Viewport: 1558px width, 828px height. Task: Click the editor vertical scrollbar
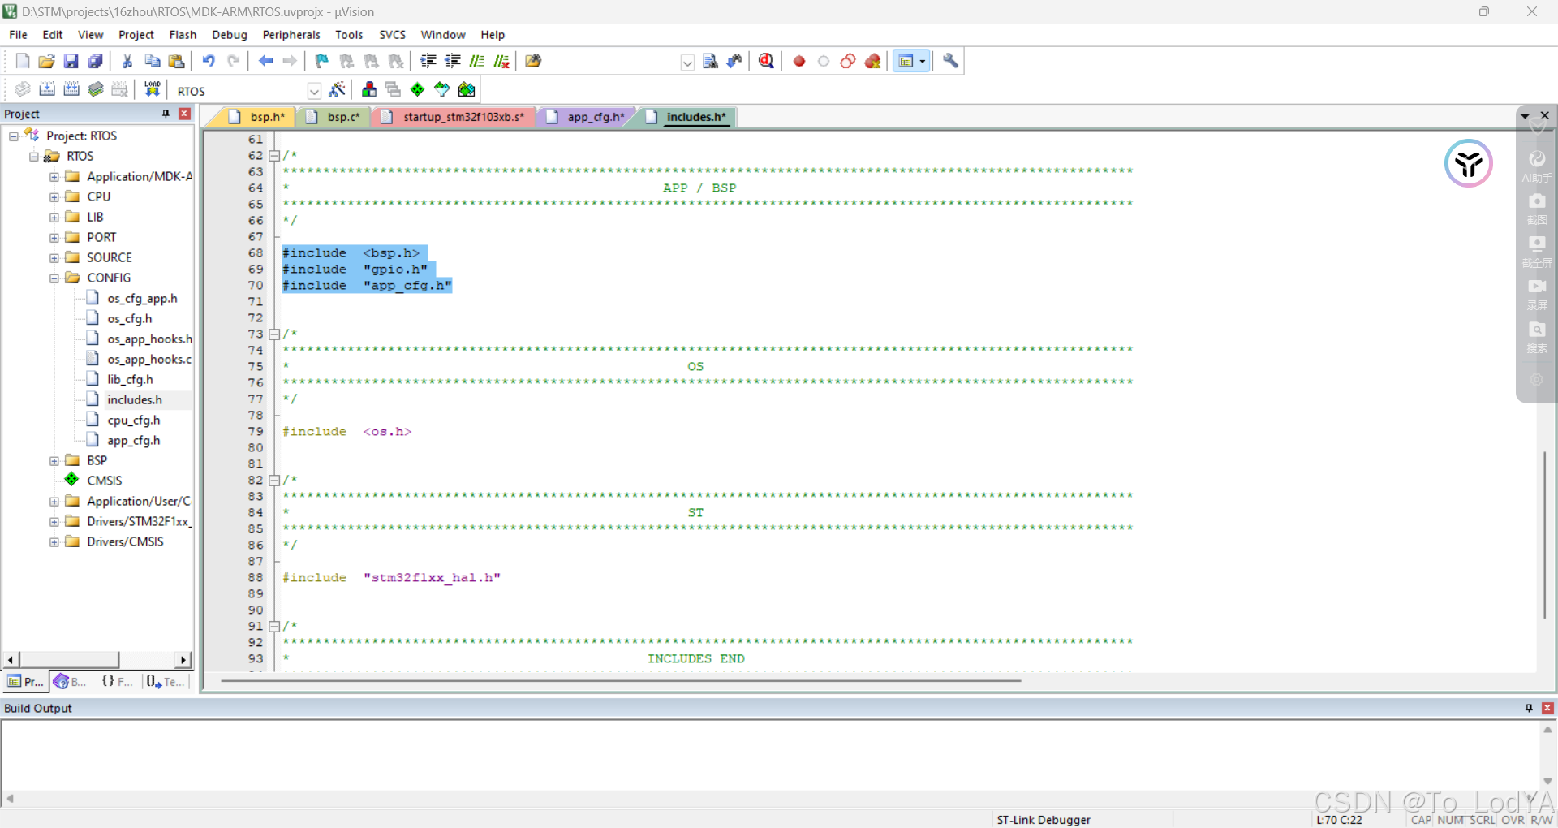1545,536
